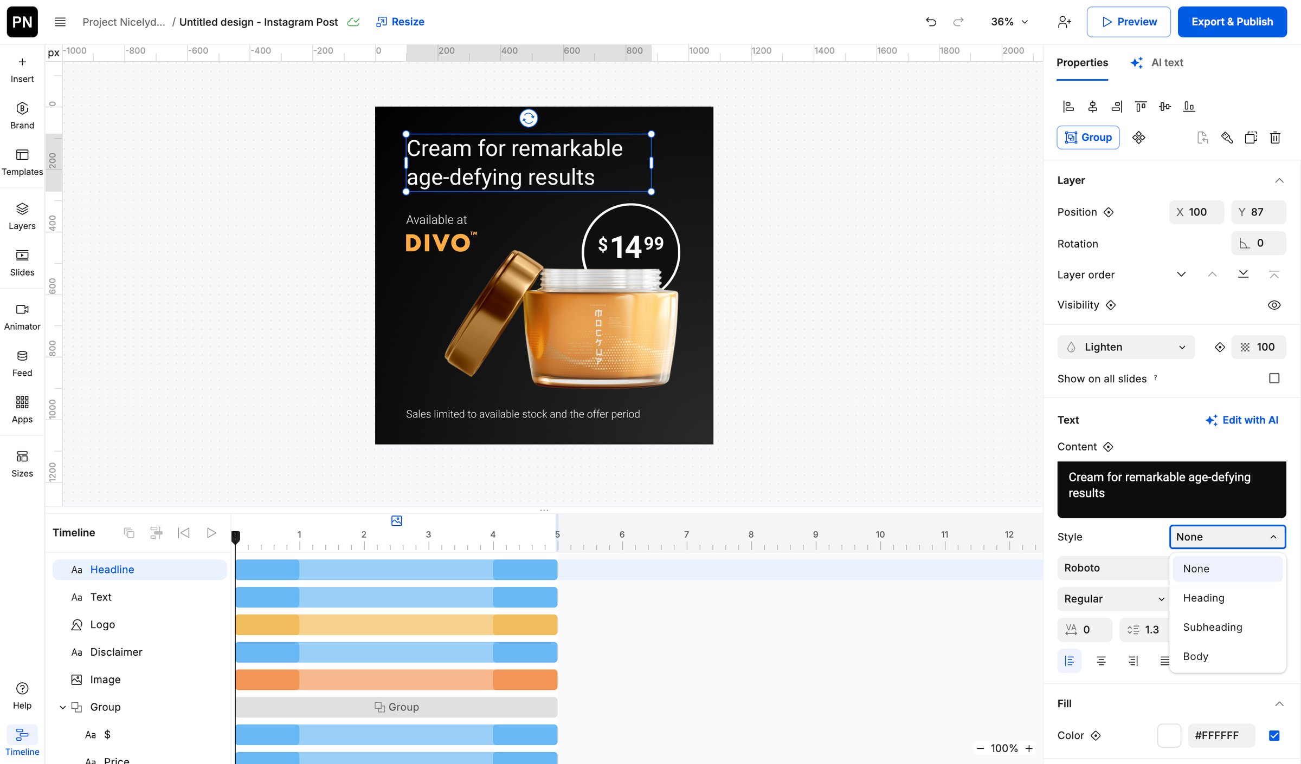Image resolution: width=1301 pixels, height=764 pixels.
Task: Send layer backward one step
Action: click(x=1181, y=274)
